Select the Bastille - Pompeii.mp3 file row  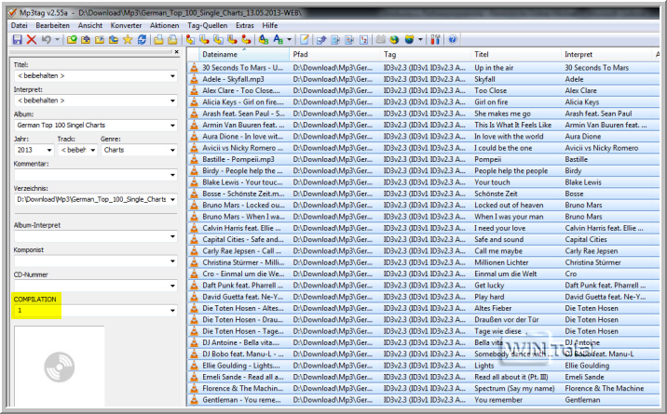tap(237, 159)
